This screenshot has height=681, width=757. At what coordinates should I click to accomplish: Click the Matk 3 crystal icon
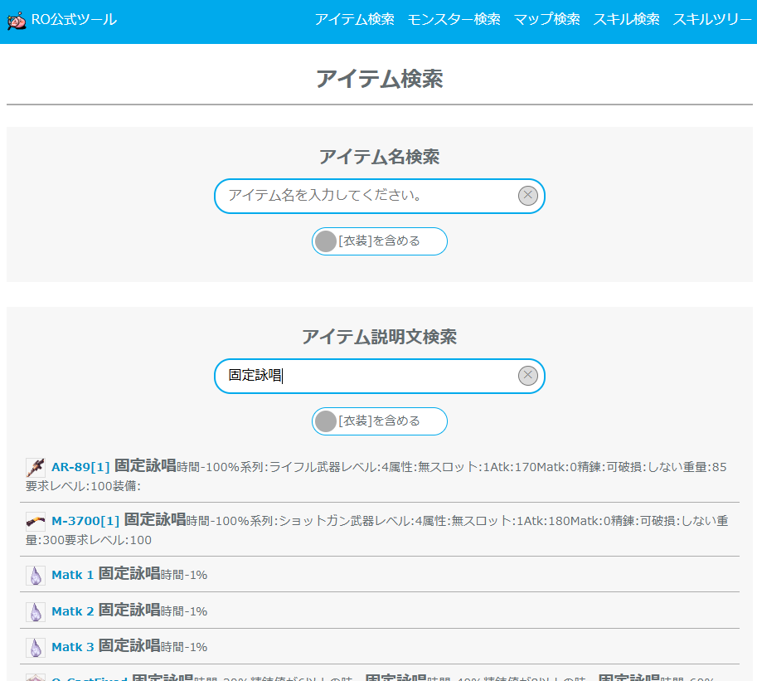(36, 647)
